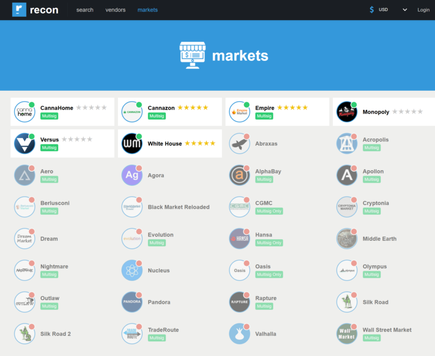Go to the vendors page
Image resolution: width=435 pixels, height=356 pixels.
115,10
